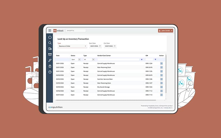Image resolution: width=221 pixels, height=138 pixels.
Task: Open the Type column filter dropdown
Action: coord(93,60)
